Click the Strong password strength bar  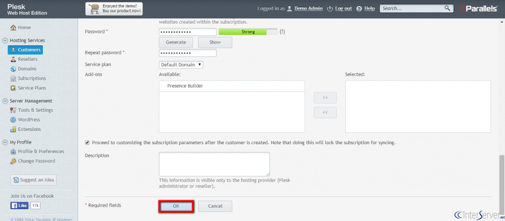(x=248, y=32)
